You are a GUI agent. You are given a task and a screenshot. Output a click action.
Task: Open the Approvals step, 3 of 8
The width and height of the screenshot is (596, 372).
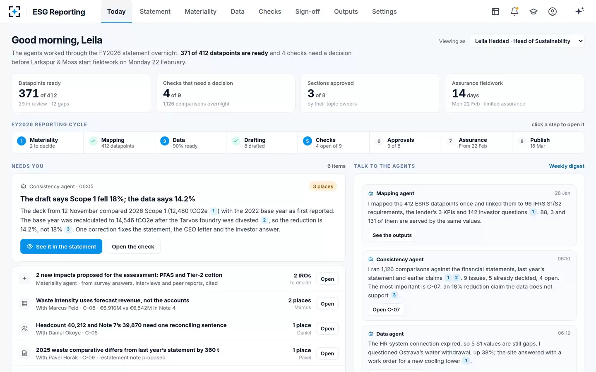coord(405,143)
